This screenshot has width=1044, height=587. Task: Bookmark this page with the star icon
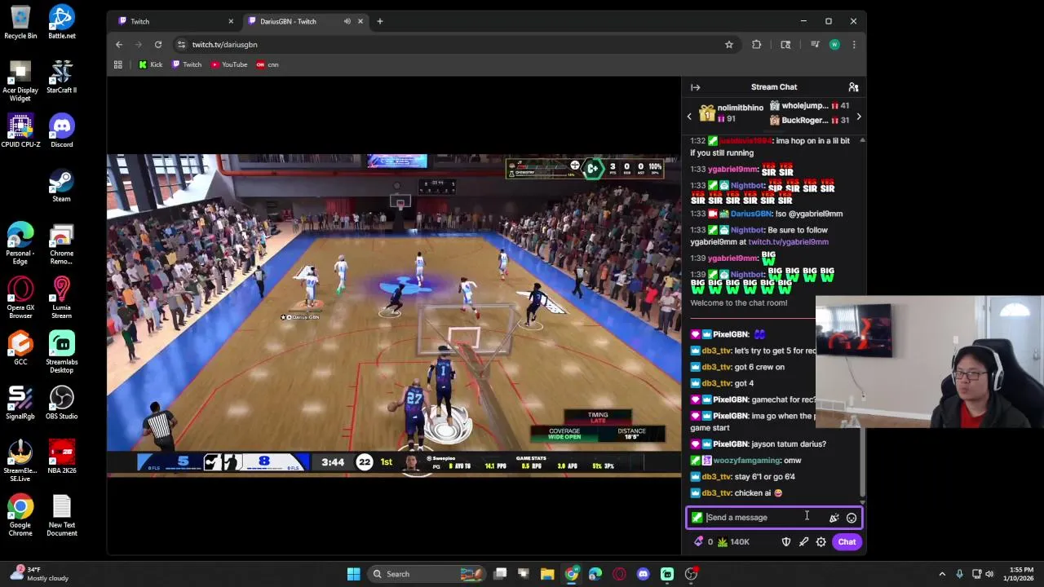point(728,45)
